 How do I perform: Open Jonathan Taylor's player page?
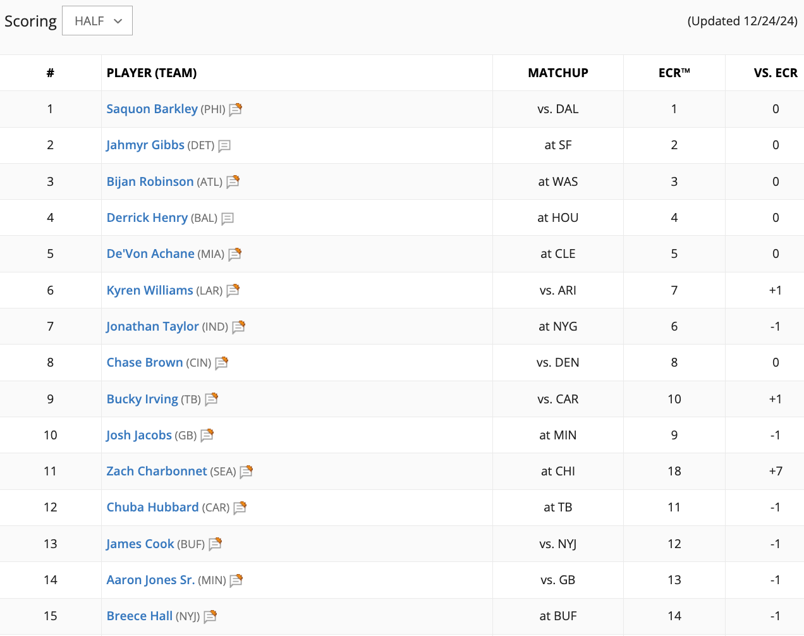click(152, 326)
